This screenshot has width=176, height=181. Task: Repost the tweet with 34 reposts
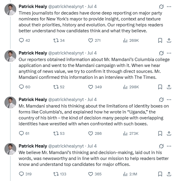coord(59,41)
